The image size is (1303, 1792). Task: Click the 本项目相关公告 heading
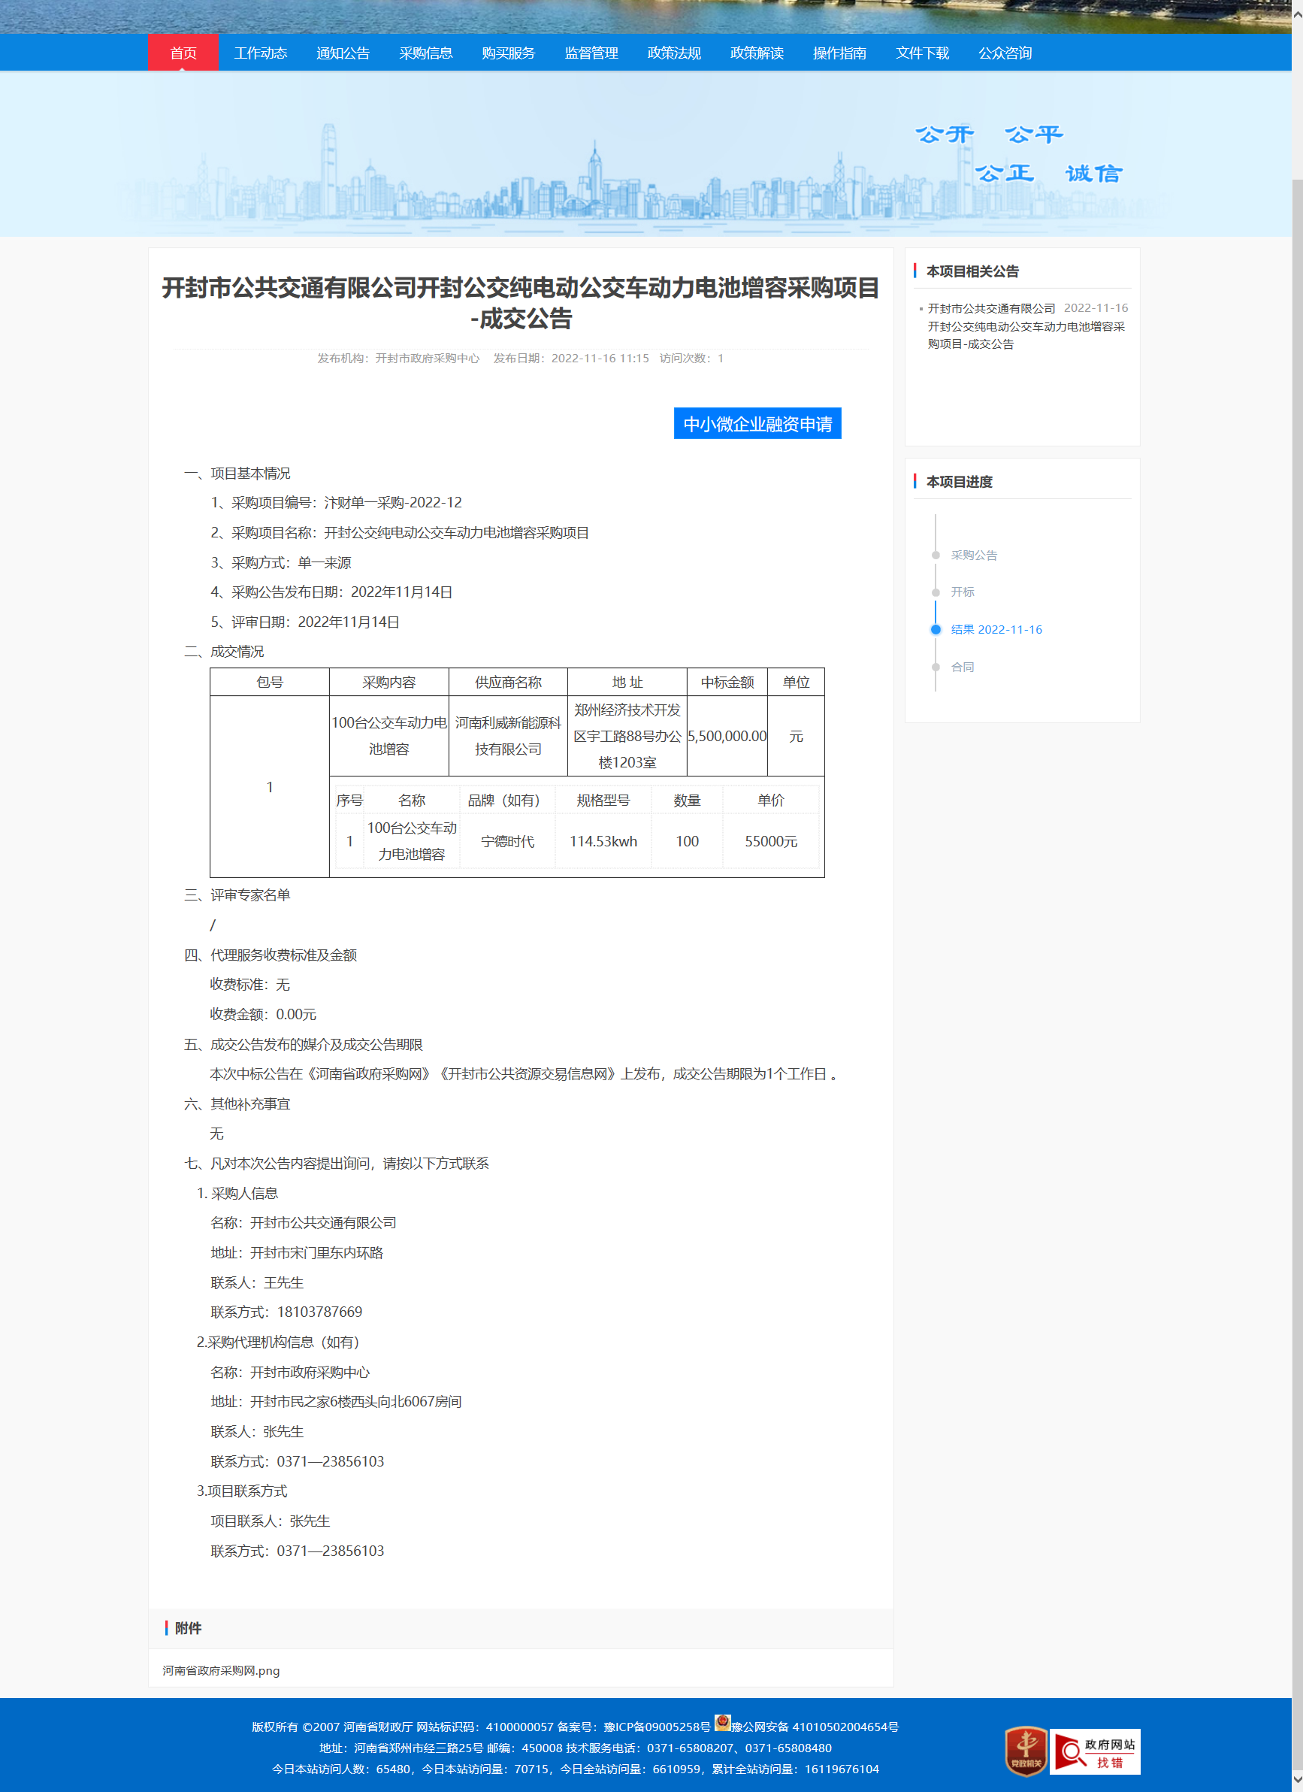point(972,271)
